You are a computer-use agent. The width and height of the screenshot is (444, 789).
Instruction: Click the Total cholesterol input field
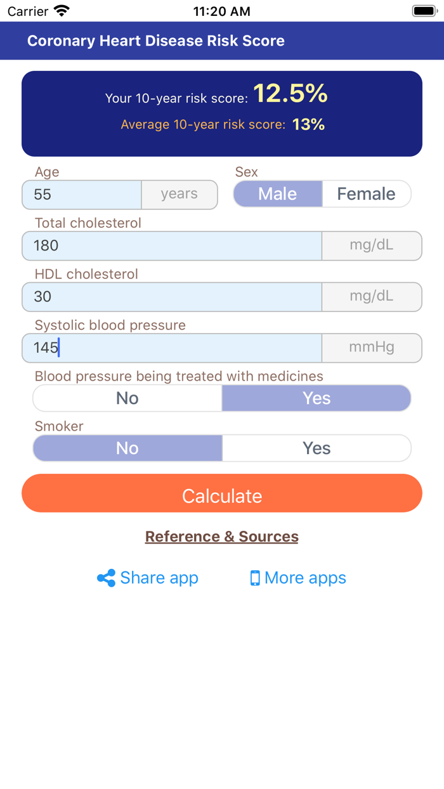[x=171, y=245]
